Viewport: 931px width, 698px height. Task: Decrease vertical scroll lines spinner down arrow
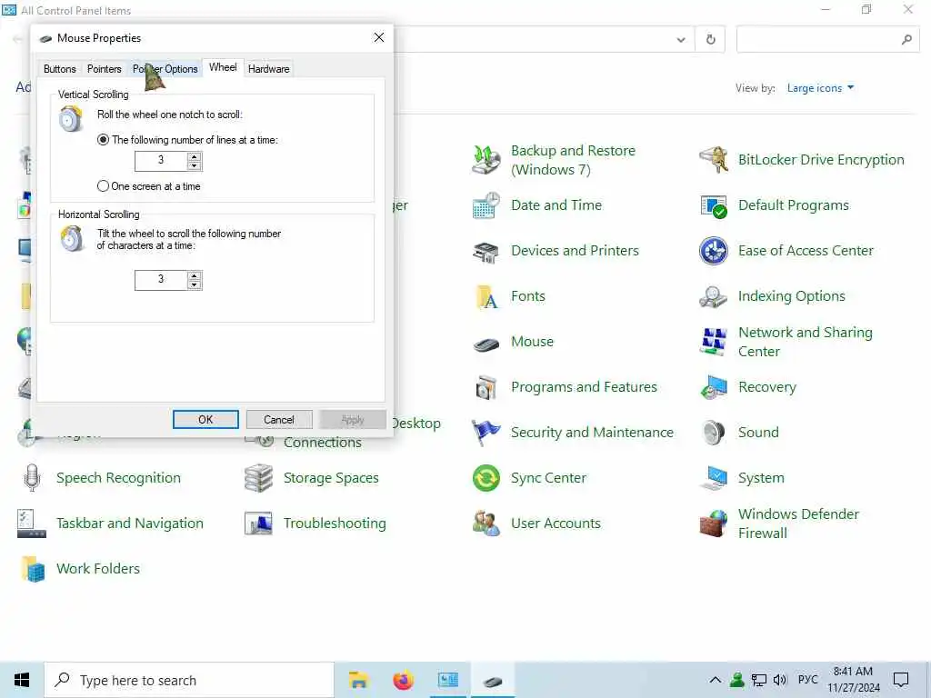pos(195,166)
